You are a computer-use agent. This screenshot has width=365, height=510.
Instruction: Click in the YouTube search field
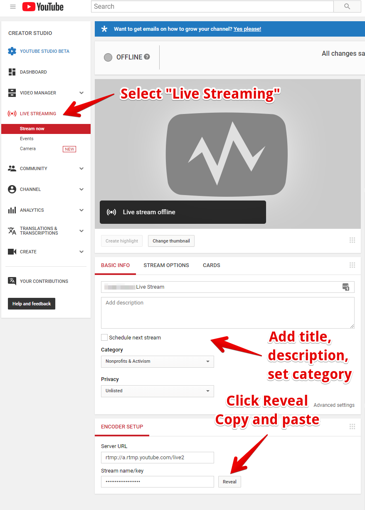pos(212,7)
